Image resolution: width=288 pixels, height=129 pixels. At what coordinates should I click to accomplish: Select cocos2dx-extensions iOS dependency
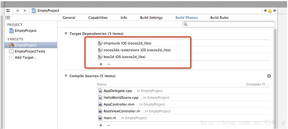point(183,50)
